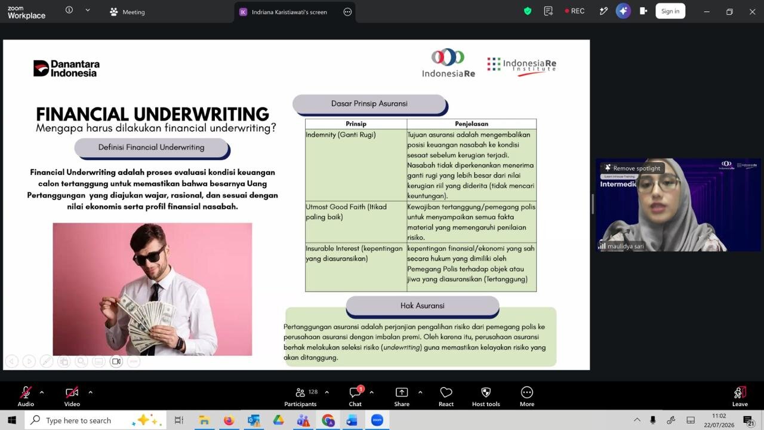Open audio options arrow next to Audio
The height and width of the screenshot is (430, 764).
pyautogui.click(x=42, y=392)
